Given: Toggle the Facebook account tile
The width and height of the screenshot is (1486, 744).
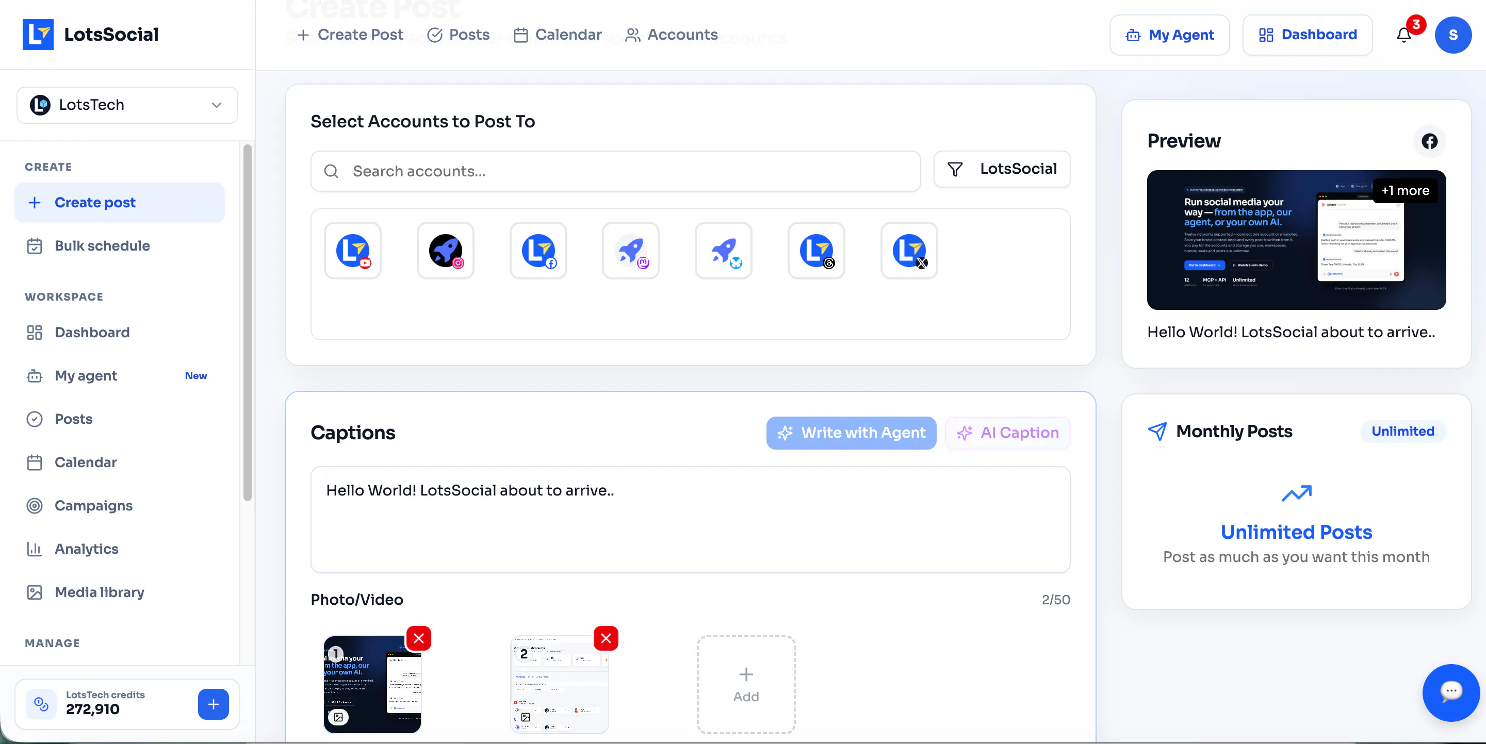Looking at the screenshot, I should pyautogui.click(x=538, y=250).
